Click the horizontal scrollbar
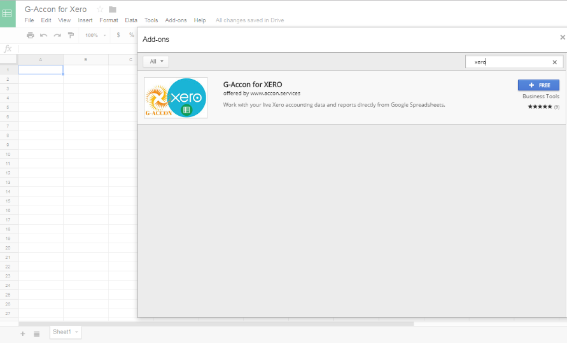Screen dimensions: 567x343 tap(216, 324)
